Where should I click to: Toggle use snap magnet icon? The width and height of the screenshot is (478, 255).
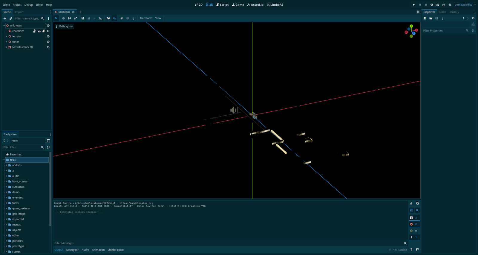[114, 18]
